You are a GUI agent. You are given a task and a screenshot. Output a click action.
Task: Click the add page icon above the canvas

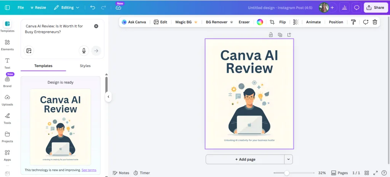pyautogui.click(x=289, y=35)
